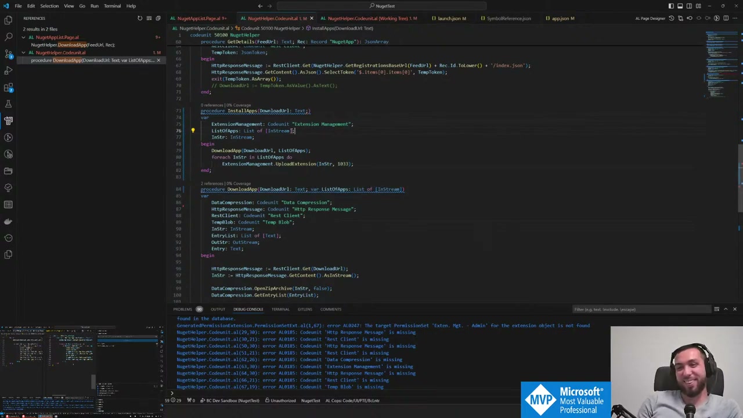743x418 pixels.
Task: Switch to the Terminal panel tab
Action: tap(280, 309)
